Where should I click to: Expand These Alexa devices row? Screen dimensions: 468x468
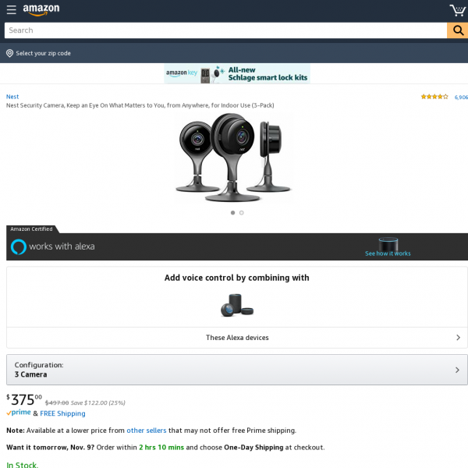click(237, 338)
